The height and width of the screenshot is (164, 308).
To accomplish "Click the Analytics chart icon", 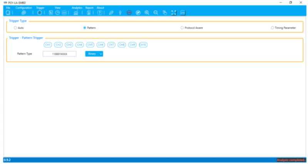I will (x=76, y=13).
